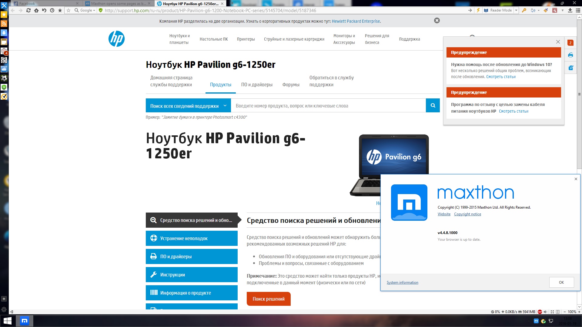Screen dimensions: 582x327
Task: Click Смотреть статьи link about Windows 10
Action: 501,77
